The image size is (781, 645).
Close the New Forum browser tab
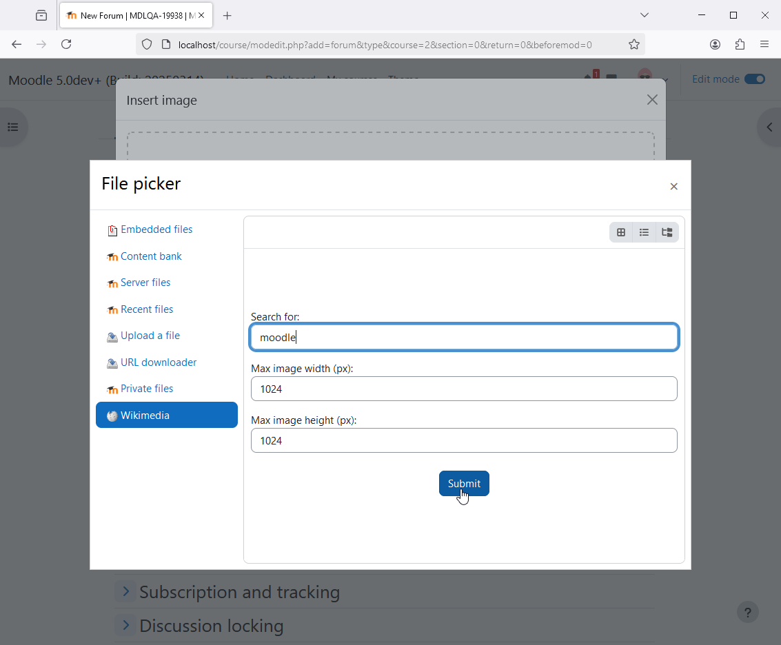[201, 15]
